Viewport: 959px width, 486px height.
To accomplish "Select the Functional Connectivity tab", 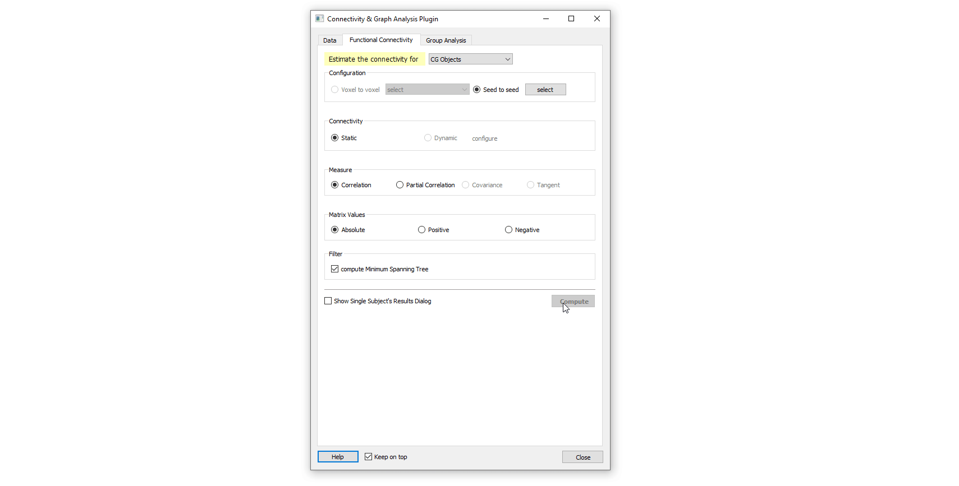I will [380, 40].
